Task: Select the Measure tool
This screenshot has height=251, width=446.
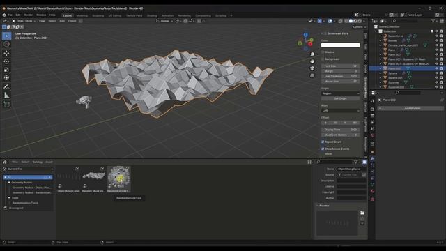Action: coord(6,96)
